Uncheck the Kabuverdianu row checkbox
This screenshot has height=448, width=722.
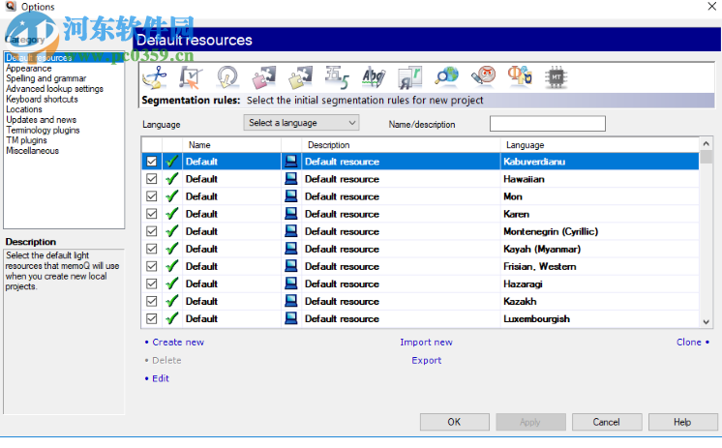[x=151, y=162]
